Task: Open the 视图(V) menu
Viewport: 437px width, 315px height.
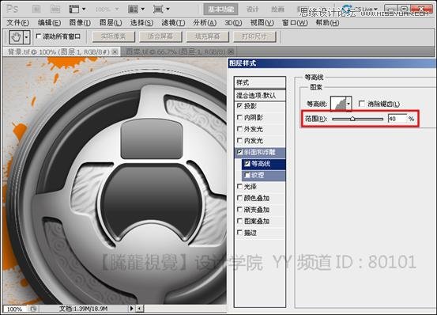Action: coord(262,23)
